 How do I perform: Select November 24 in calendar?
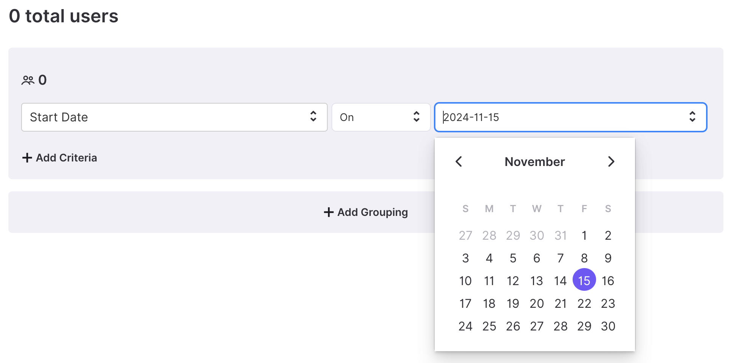(466, 326)
